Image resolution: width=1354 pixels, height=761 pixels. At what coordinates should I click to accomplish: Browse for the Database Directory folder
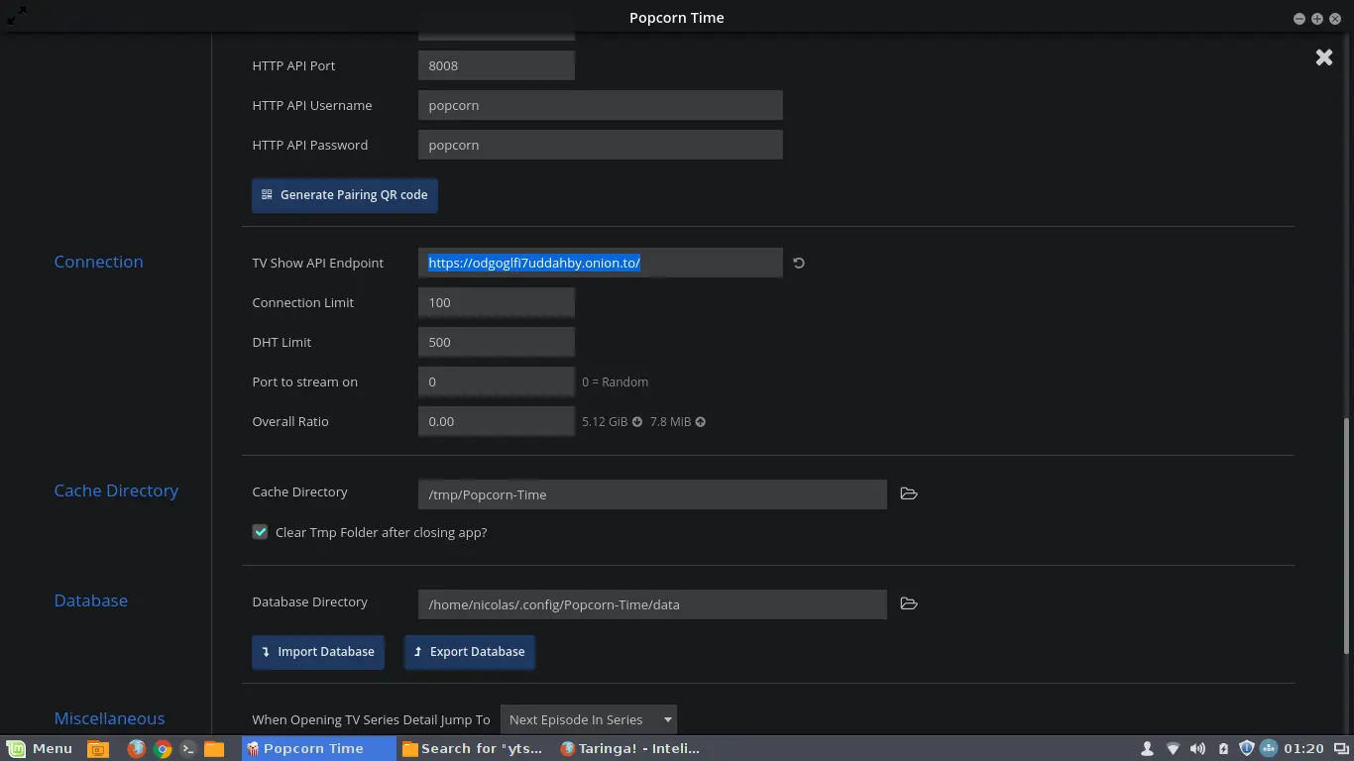coord(909,603)
